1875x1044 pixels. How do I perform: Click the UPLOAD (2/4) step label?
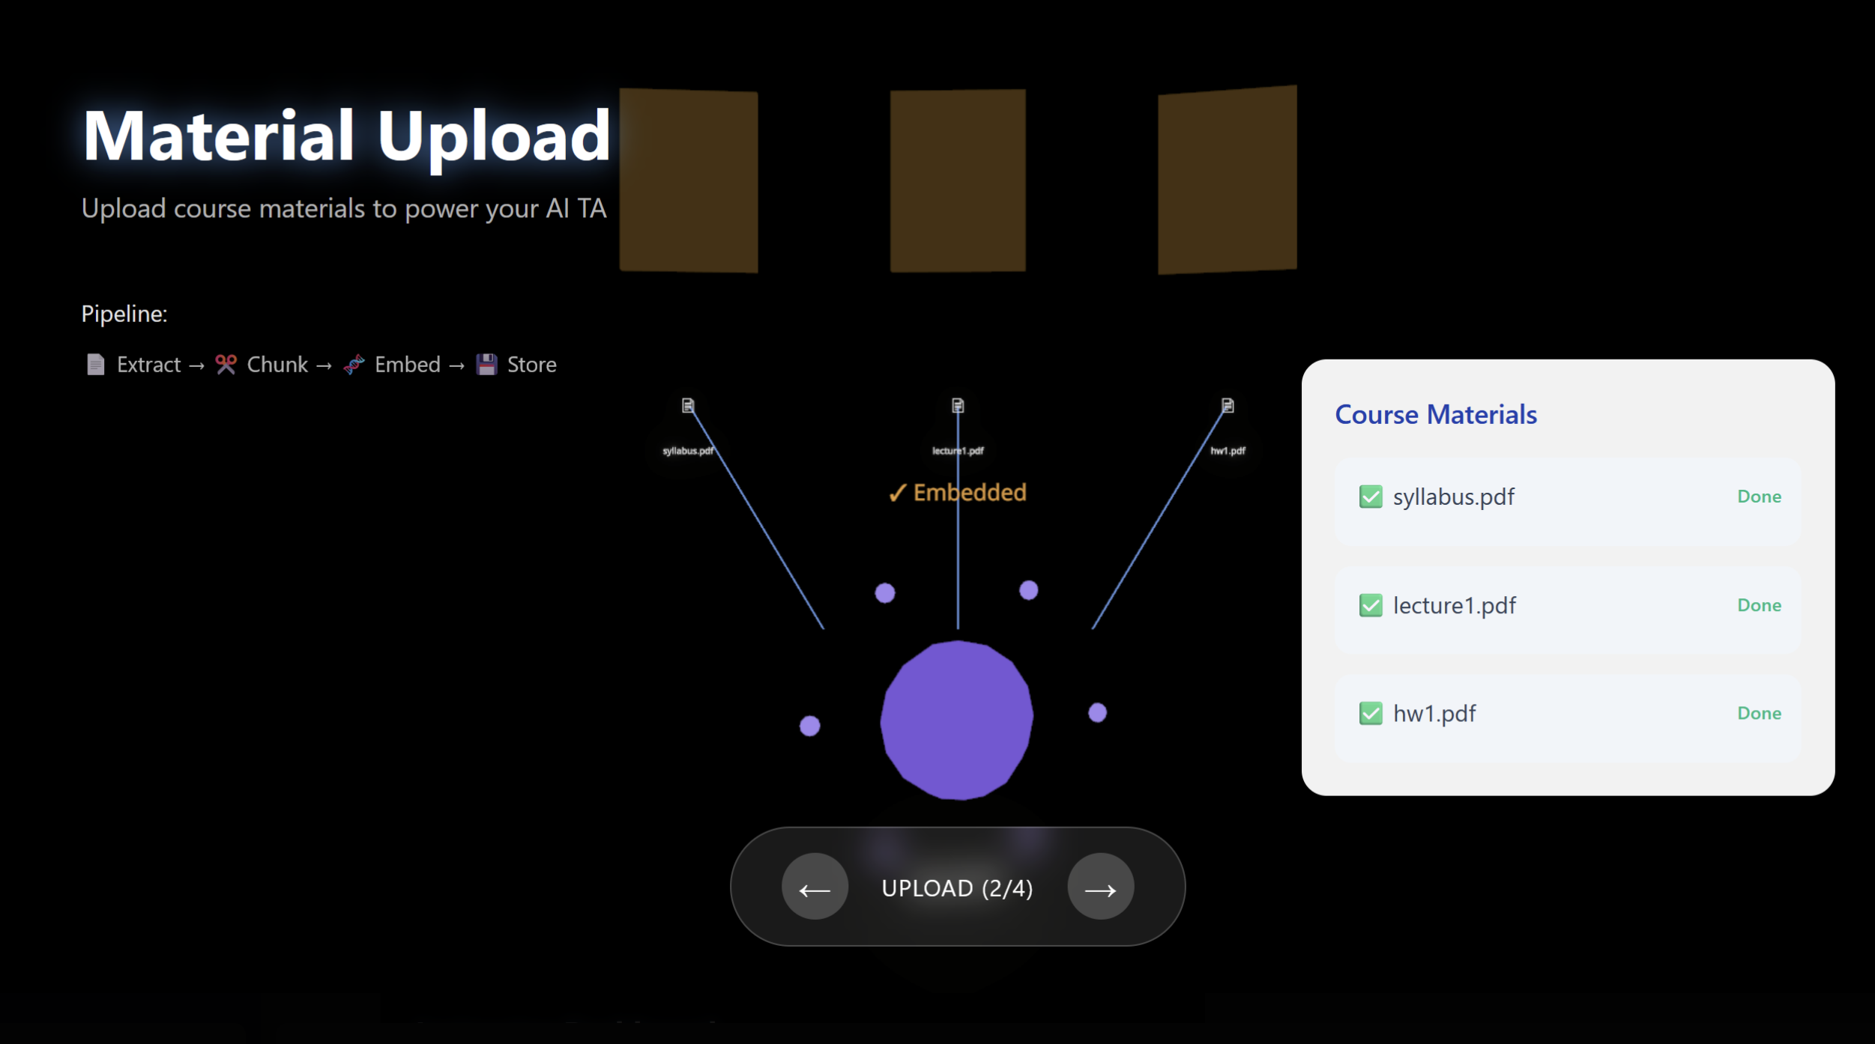click(x=957, y=888)
